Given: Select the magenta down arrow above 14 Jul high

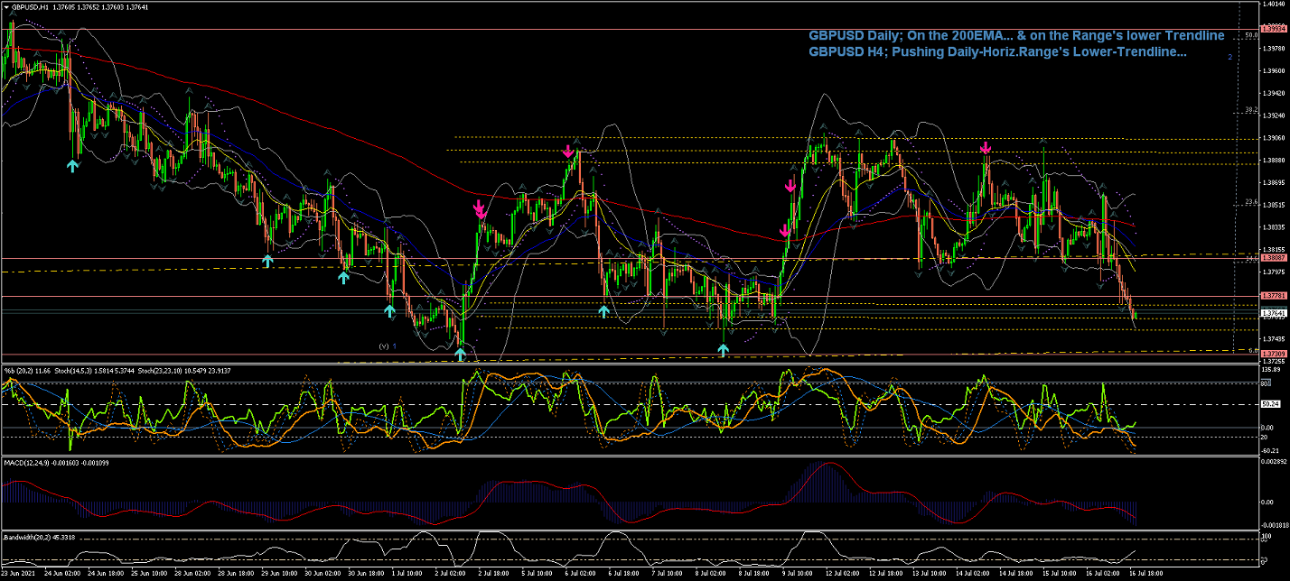Looking at the screenshot, I should click(986, 147).
